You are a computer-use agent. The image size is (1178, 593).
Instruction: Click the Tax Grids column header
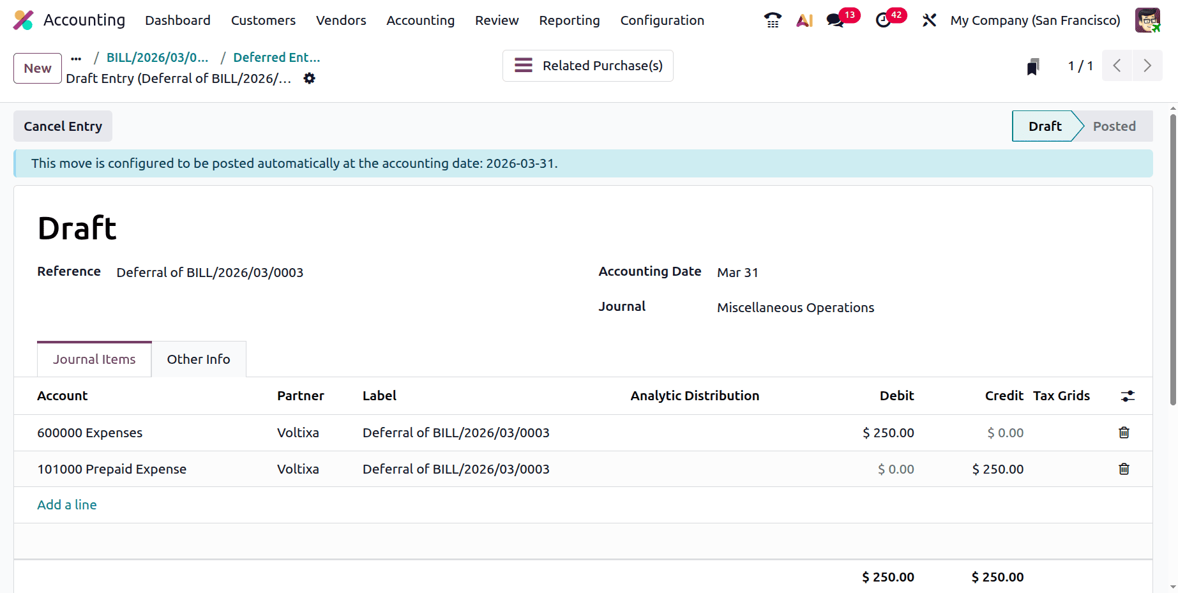tap(1061, 396)
